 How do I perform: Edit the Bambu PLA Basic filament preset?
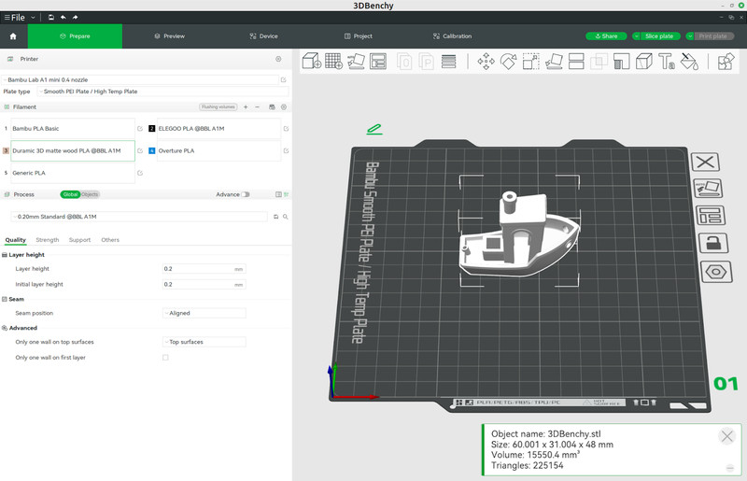(140, 129)
